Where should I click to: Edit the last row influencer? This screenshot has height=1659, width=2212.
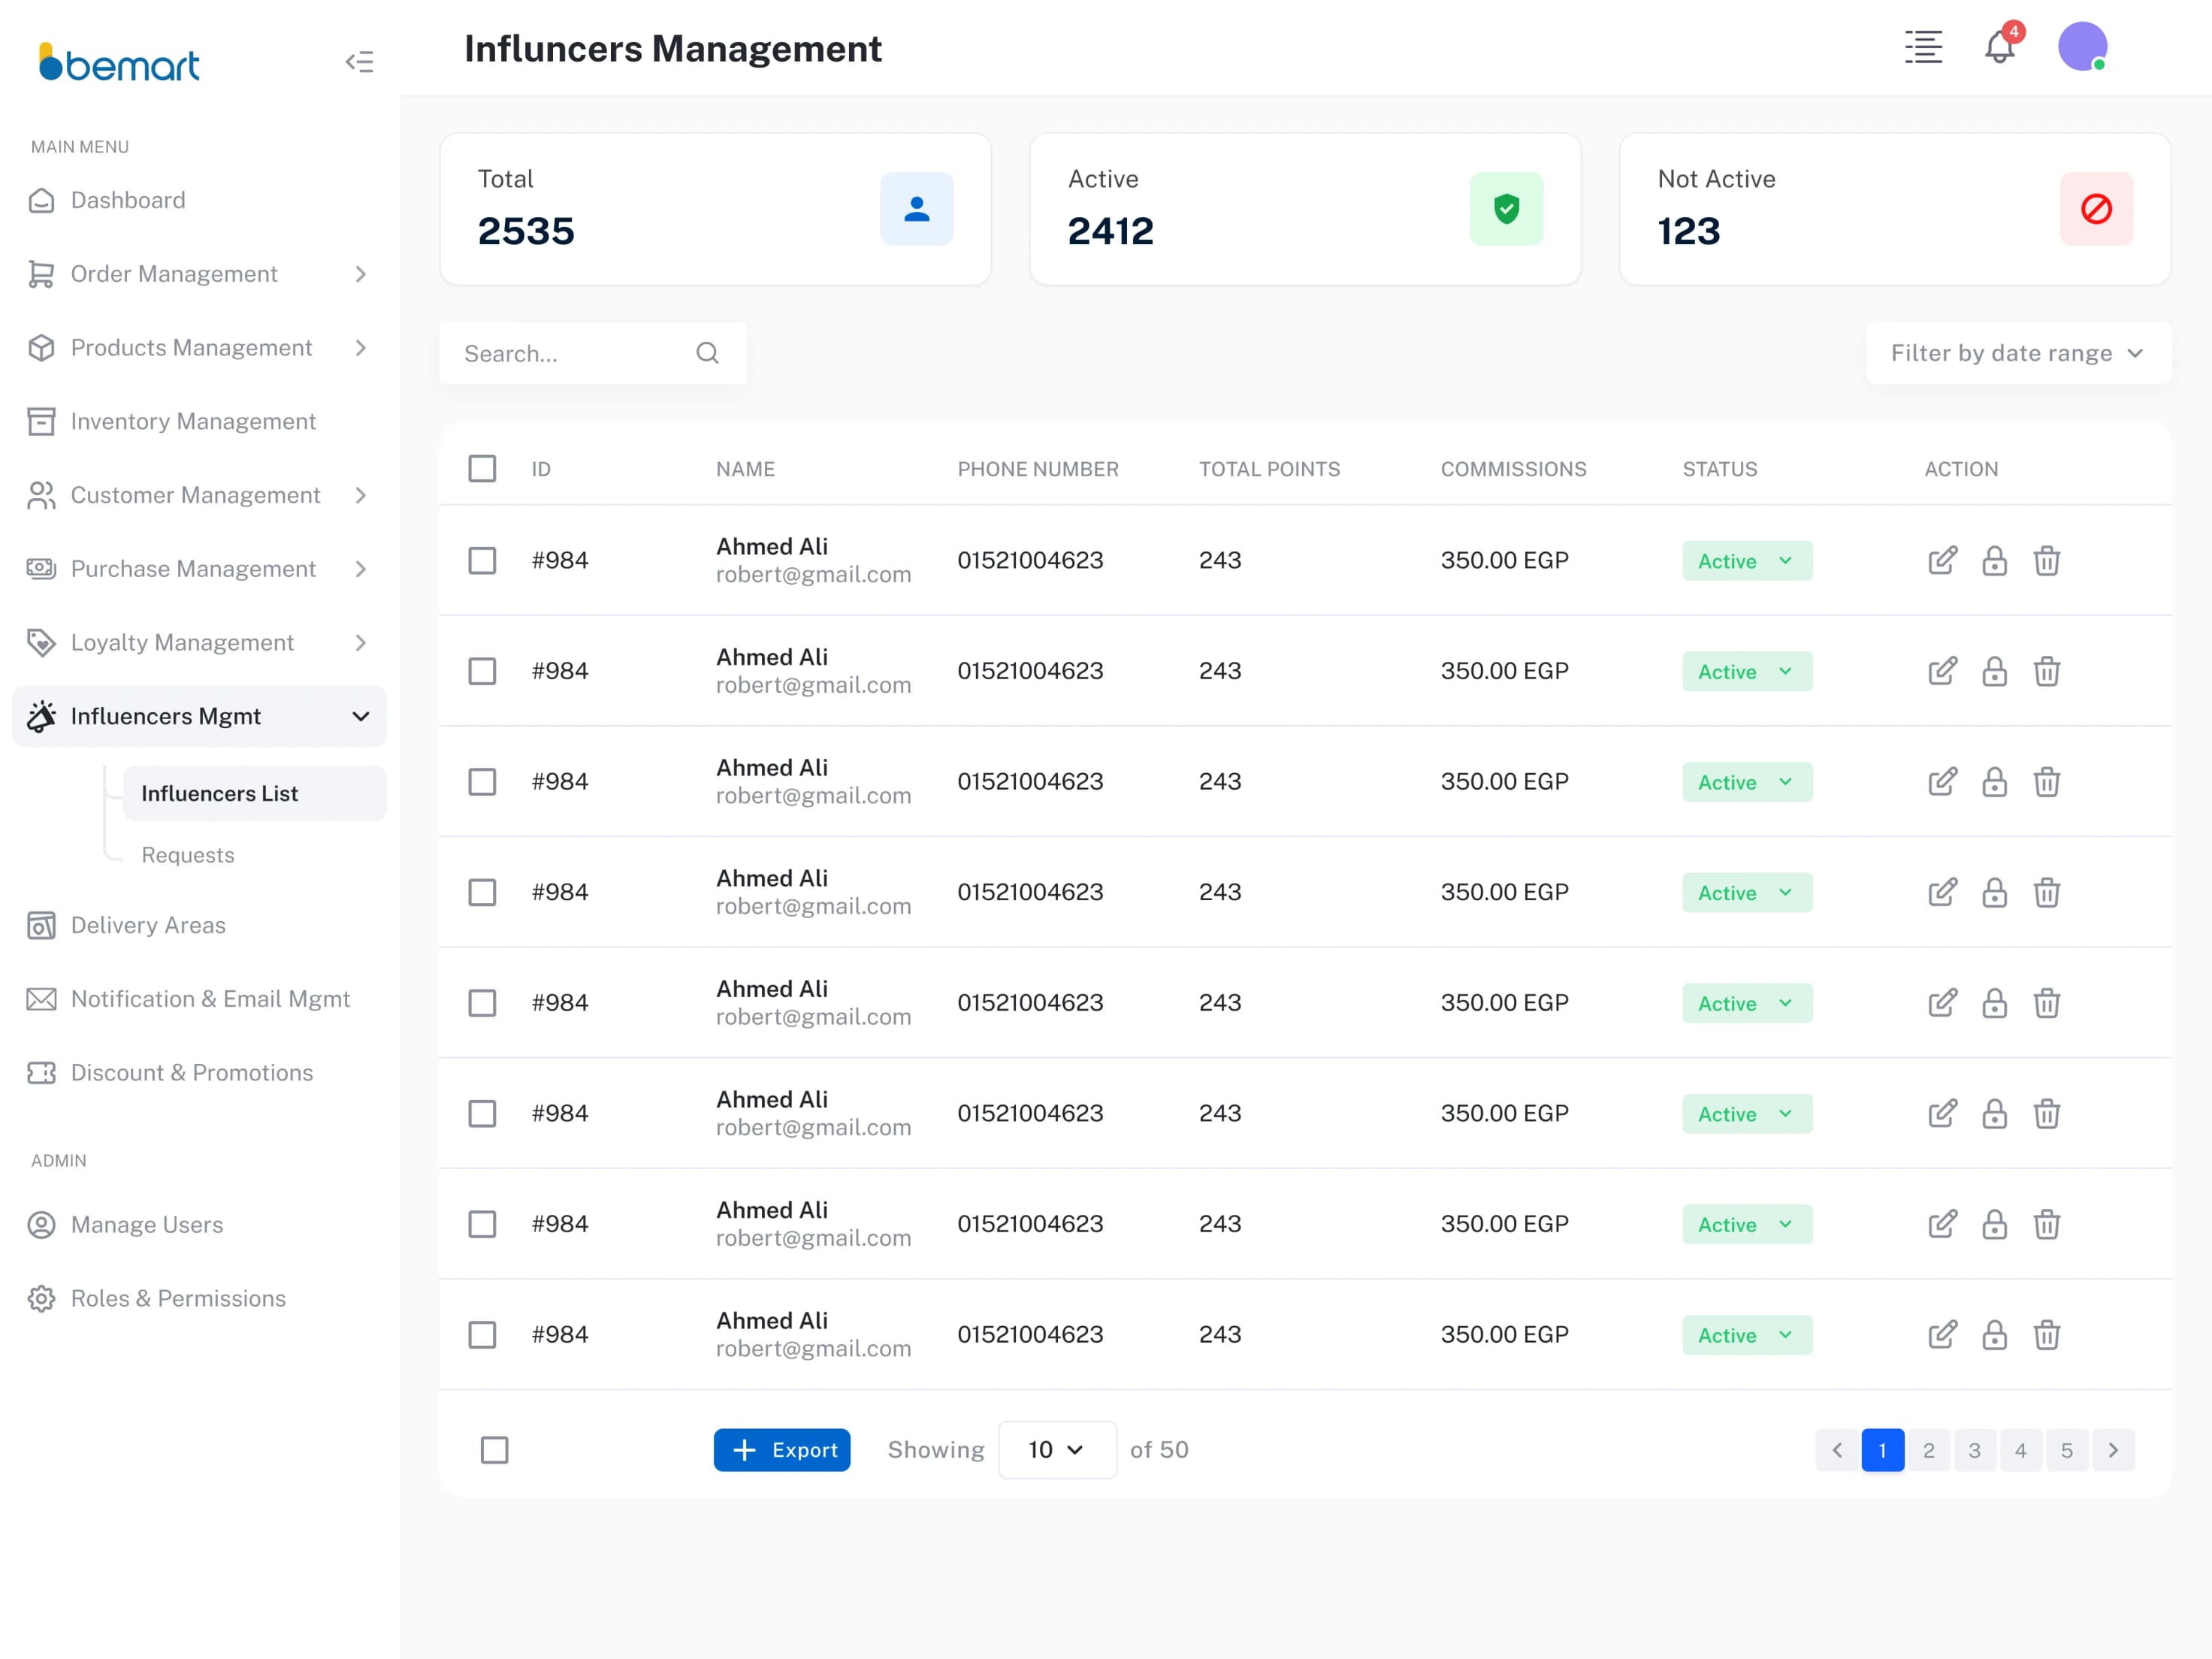[x=1942, y=1335]
